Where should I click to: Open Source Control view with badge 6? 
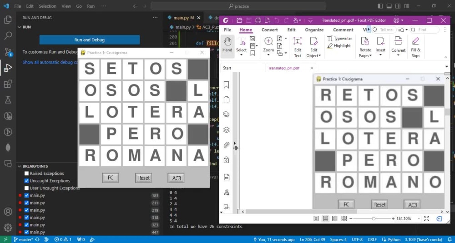point(8,52)
